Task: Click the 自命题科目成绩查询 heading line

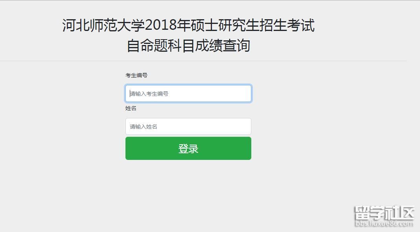Action: pos(188,46)
